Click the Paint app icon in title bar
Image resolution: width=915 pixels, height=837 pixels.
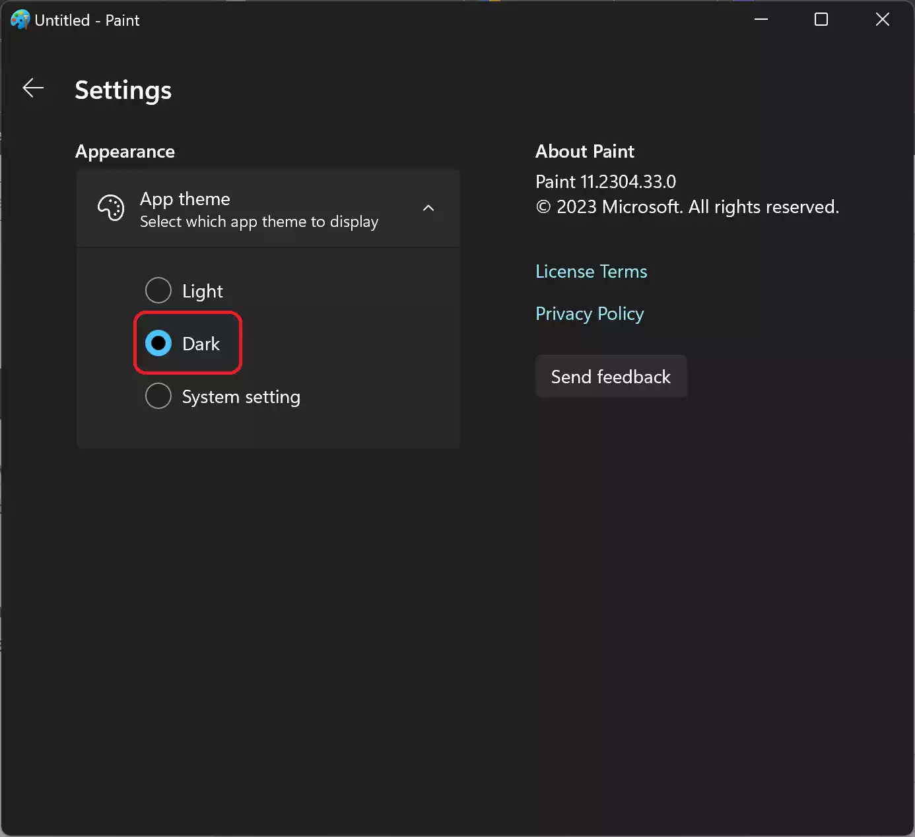click(20, 20)
